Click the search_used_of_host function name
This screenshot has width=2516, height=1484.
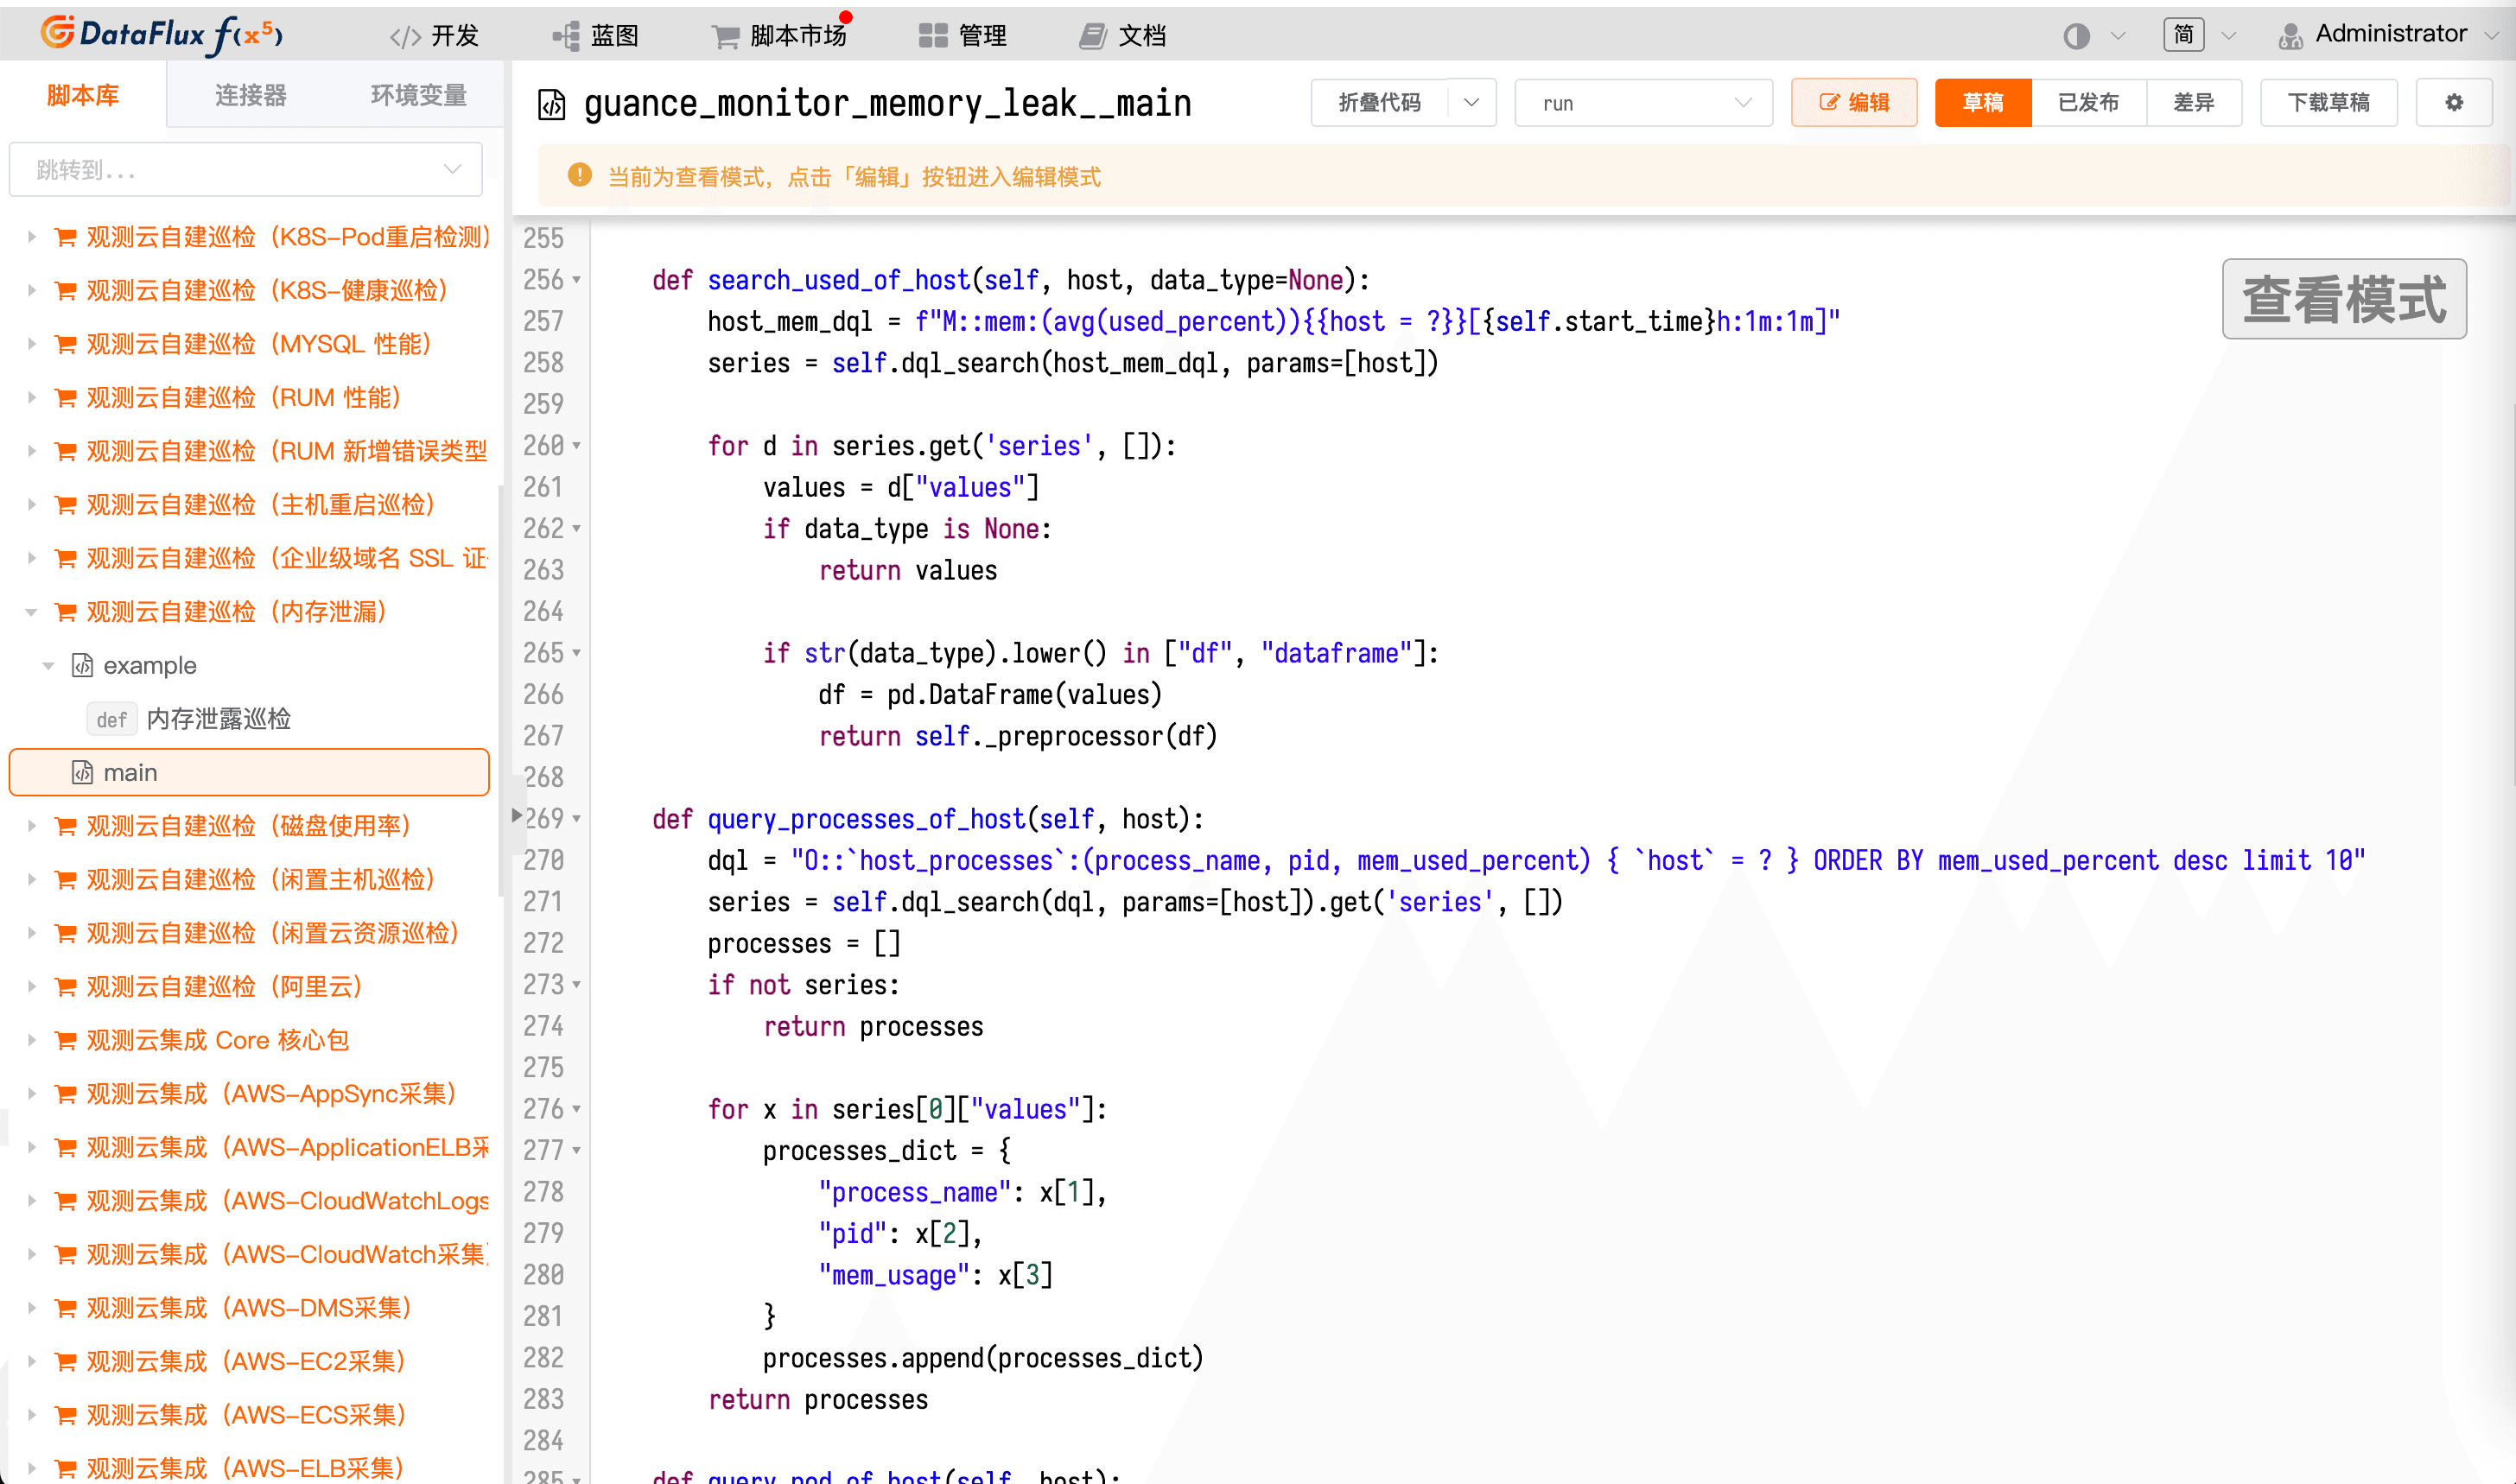click(838, 281)
